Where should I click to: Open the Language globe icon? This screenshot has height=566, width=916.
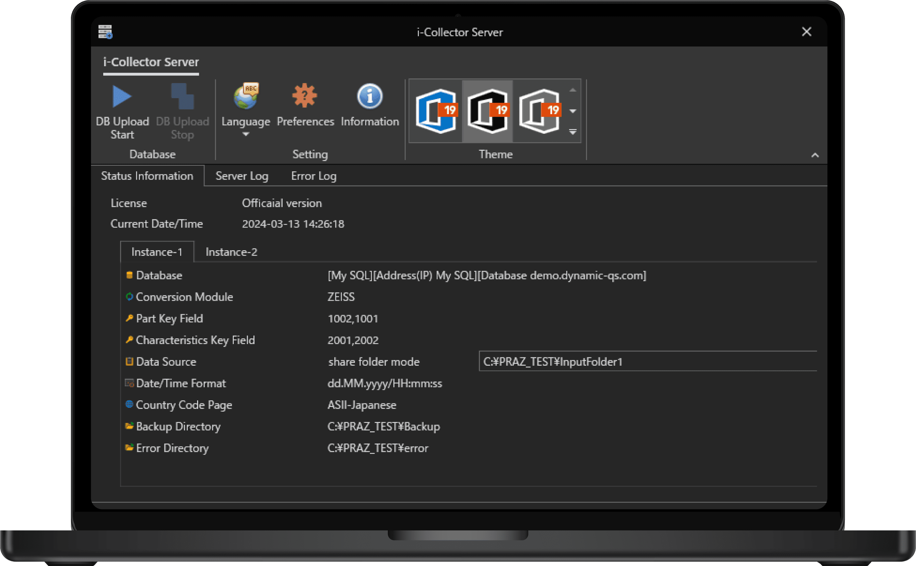246,96
